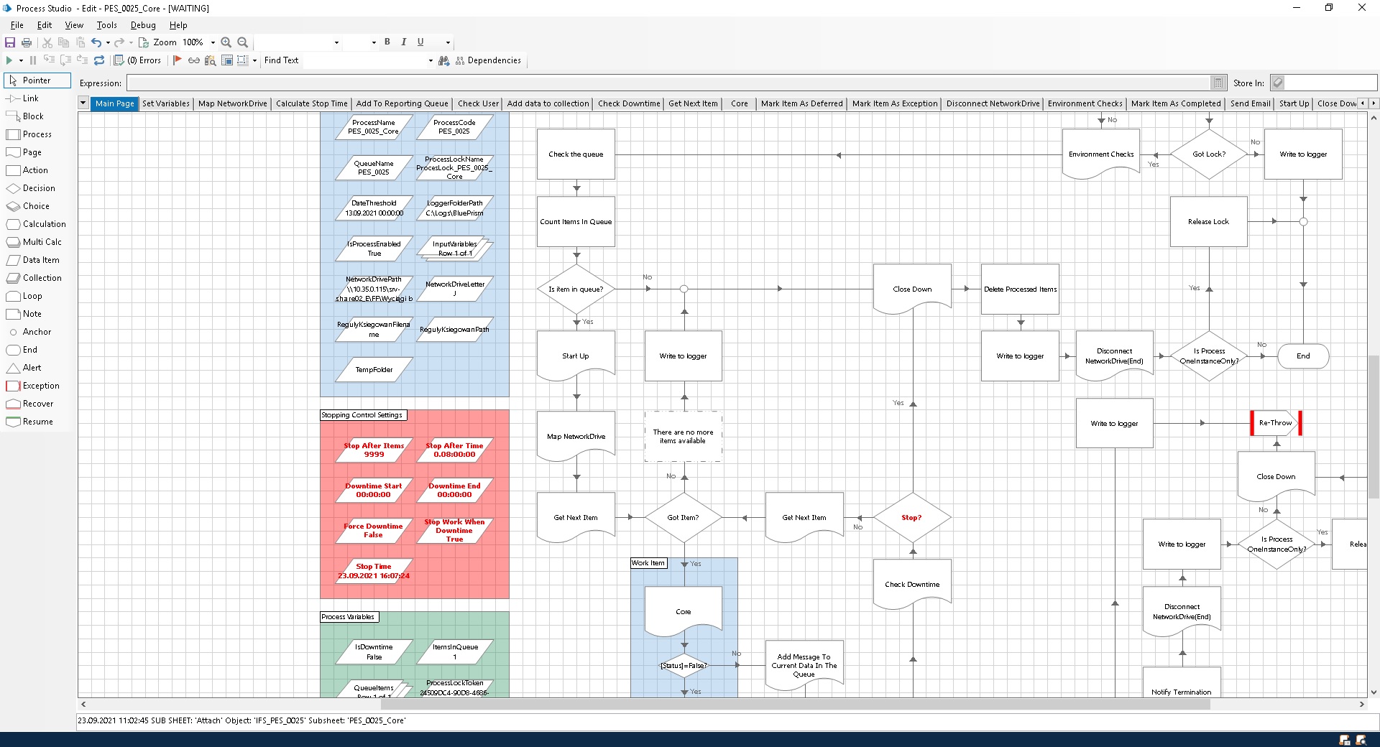Toggle bold formatting button
The height and width of the screenshot is (747, 1380).
[387, 42]
